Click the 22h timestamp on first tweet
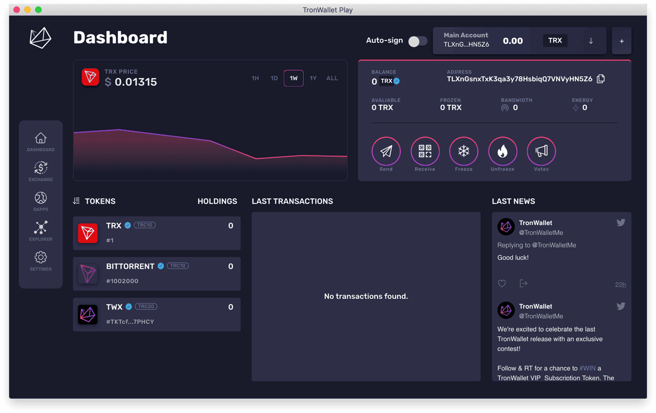 pyautogui.click(x=620, y=285)
